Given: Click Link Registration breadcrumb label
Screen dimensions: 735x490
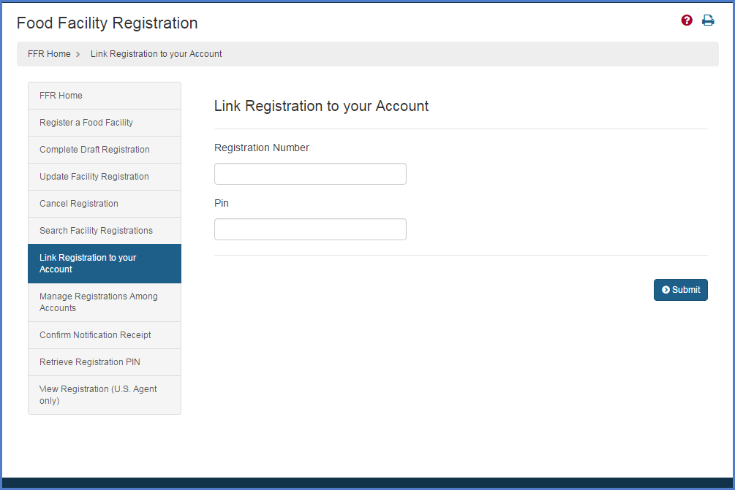Looking at the screenshot, I should point(156,53).
